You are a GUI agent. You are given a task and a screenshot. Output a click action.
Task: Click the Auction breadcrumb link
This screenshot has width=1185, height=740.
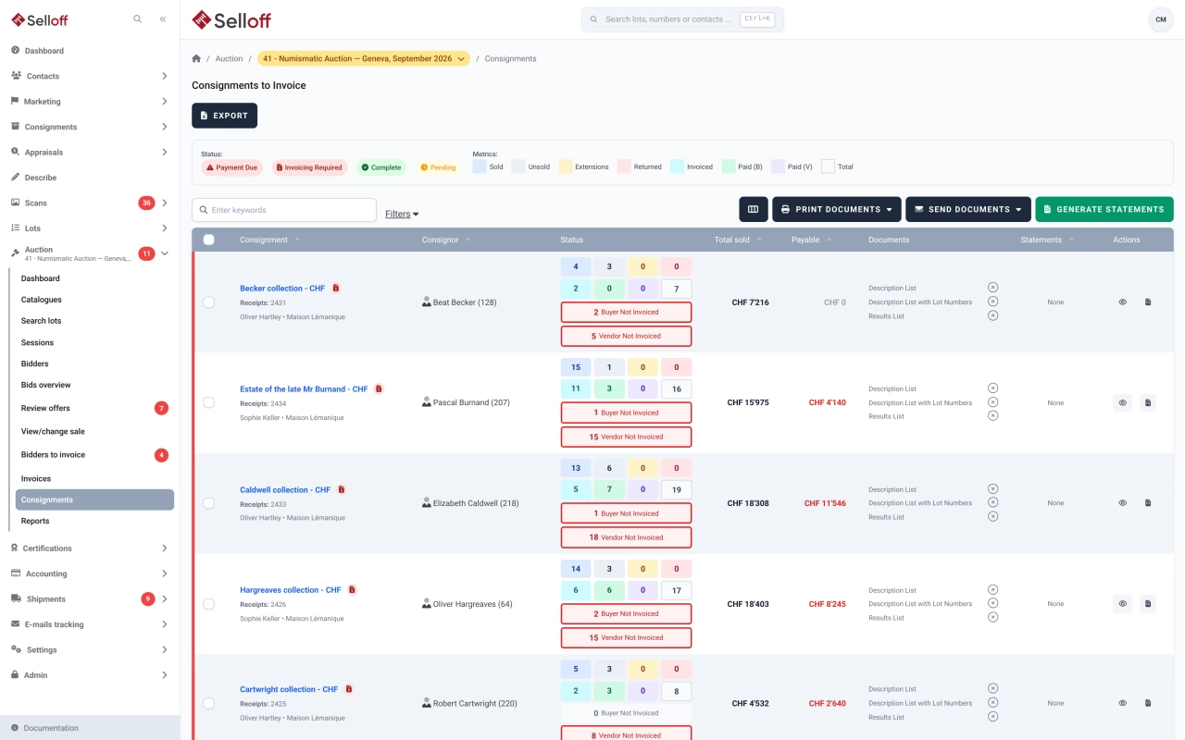230,58
